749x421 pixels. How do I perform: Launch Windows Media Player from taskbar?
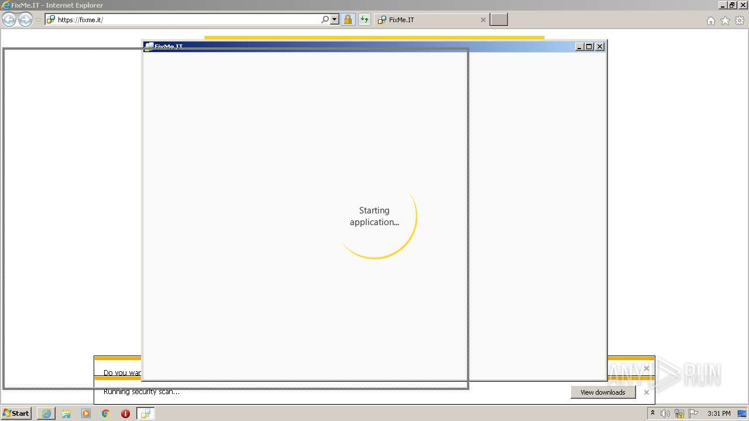86,413
